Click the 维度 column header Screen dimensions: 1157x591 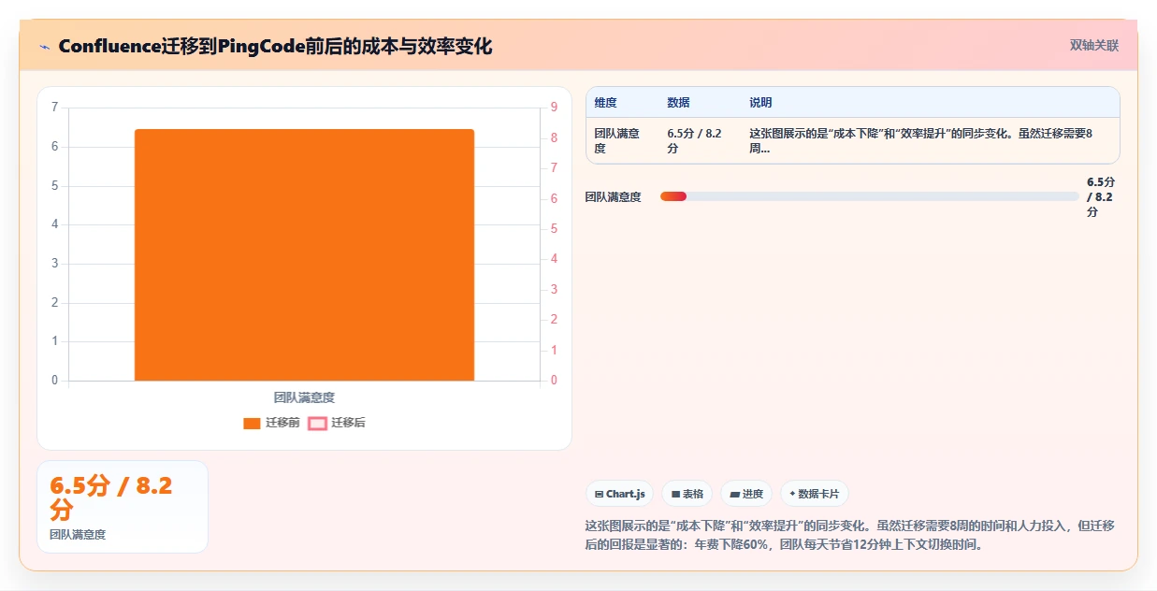(x=605, y=103)
